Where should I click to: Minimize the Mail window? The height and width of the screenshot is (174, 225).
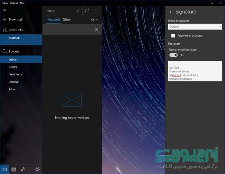tap(203, 3)
